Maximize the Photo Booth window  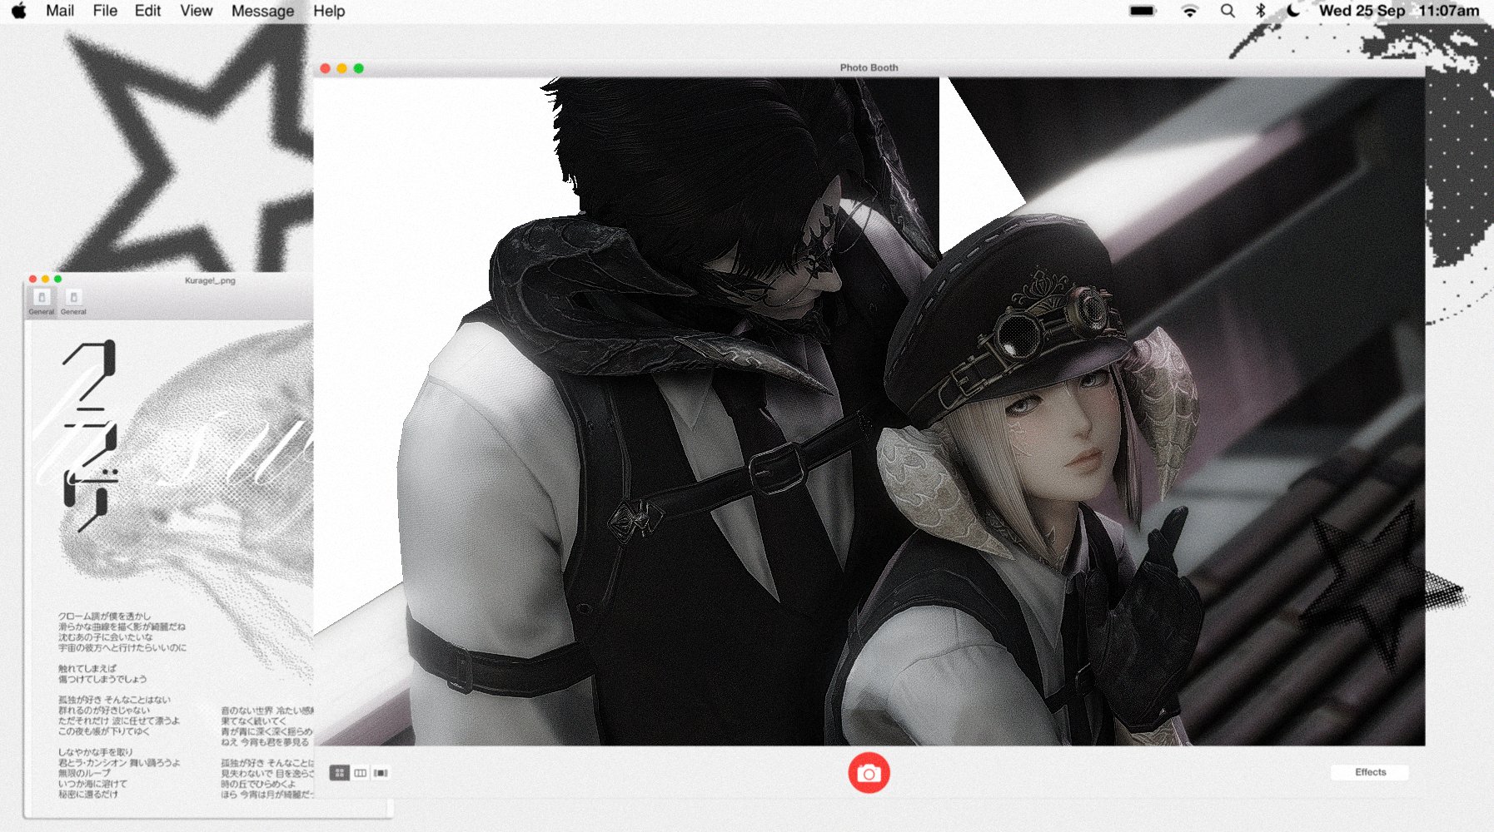[358, 68]
